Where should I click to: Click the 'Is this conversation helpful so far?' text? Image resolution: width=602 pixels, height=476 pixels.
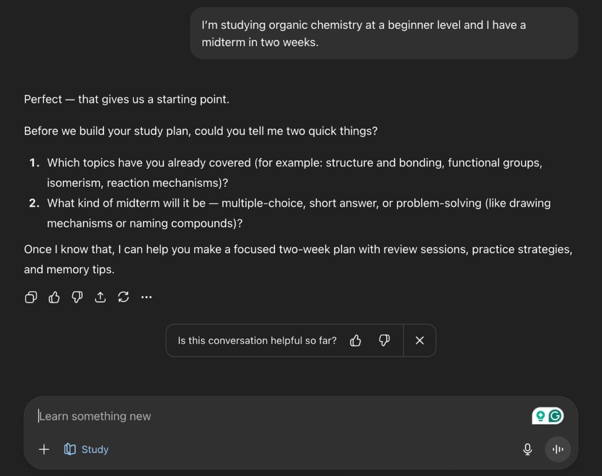click(257, 341)
